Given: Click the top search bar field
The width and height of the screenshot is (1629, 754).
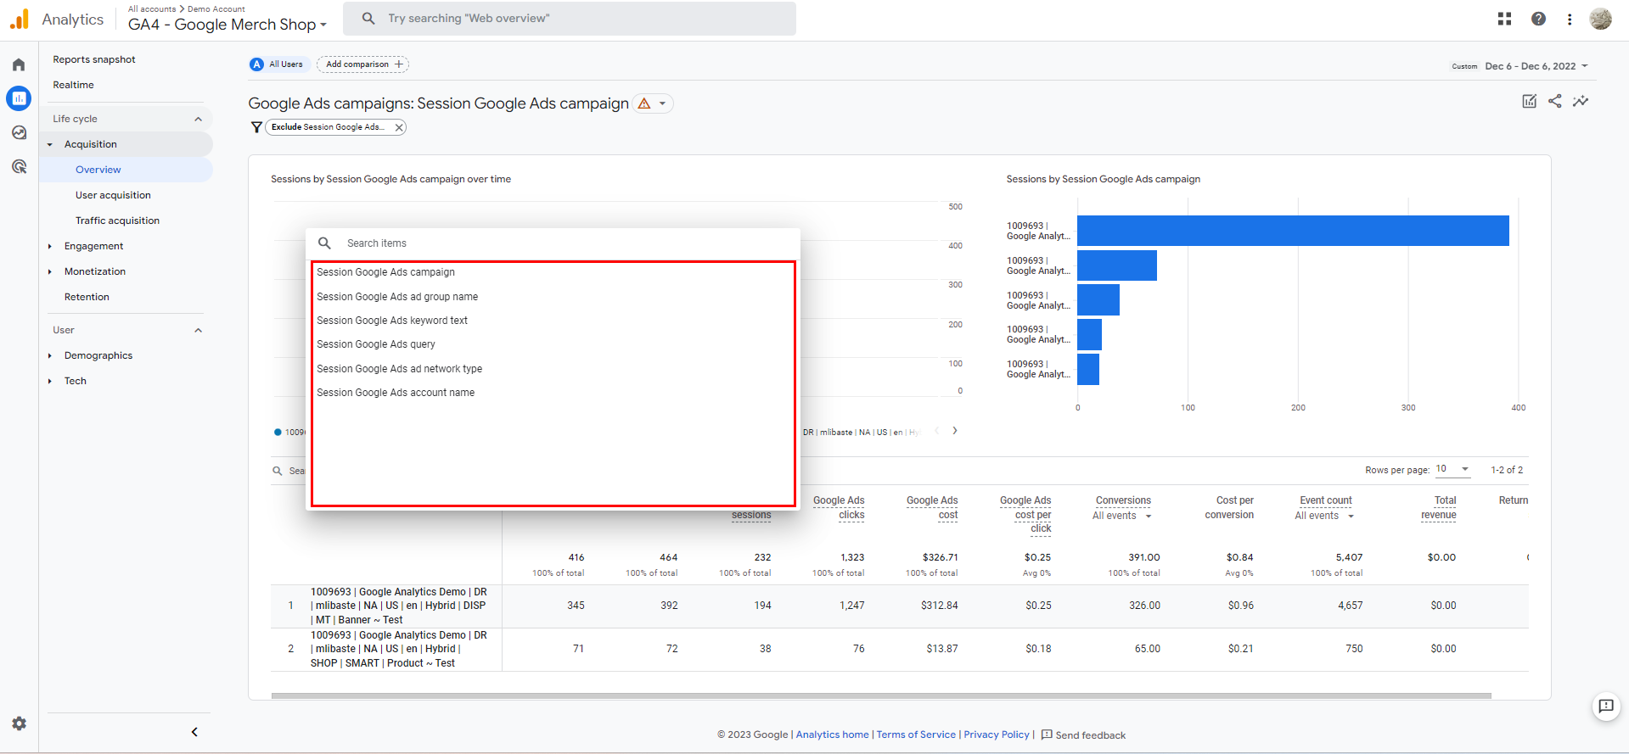Looking at the screenshot, I should pyautogui.click(x=570, y=19).
